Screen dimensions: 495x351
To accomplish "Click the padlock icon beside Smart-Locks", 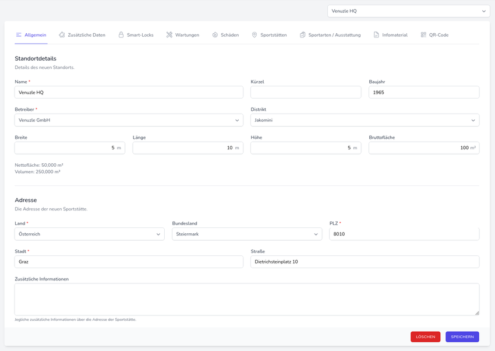I will coord(121,35).
